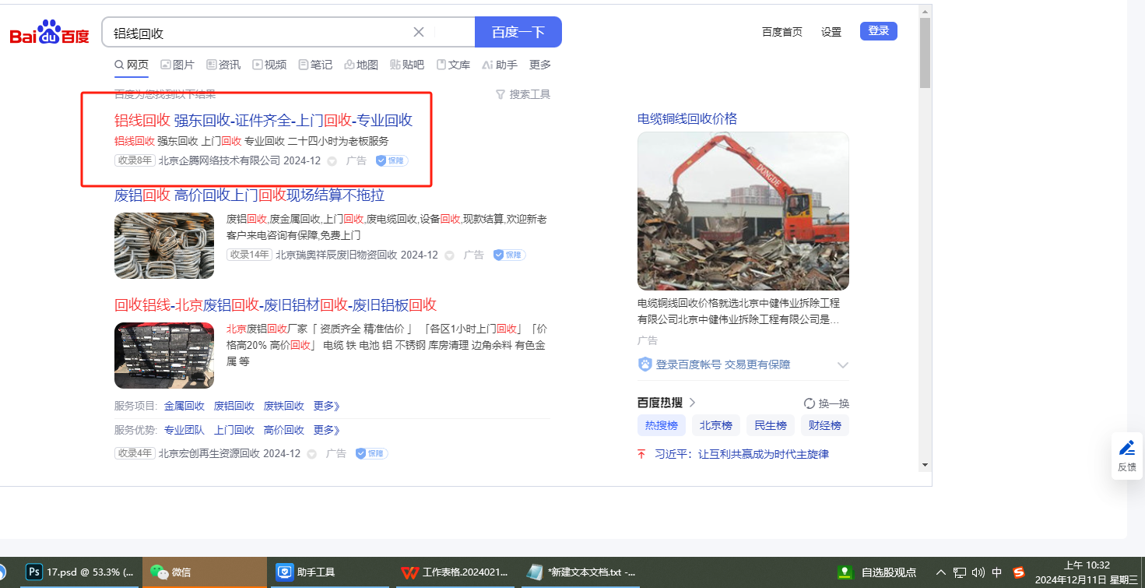Open the 电缆铜线回收价格 link

(687, 118)
